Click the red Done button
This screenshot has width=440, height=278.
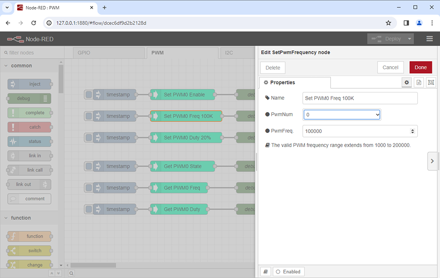tap(420, 67)
